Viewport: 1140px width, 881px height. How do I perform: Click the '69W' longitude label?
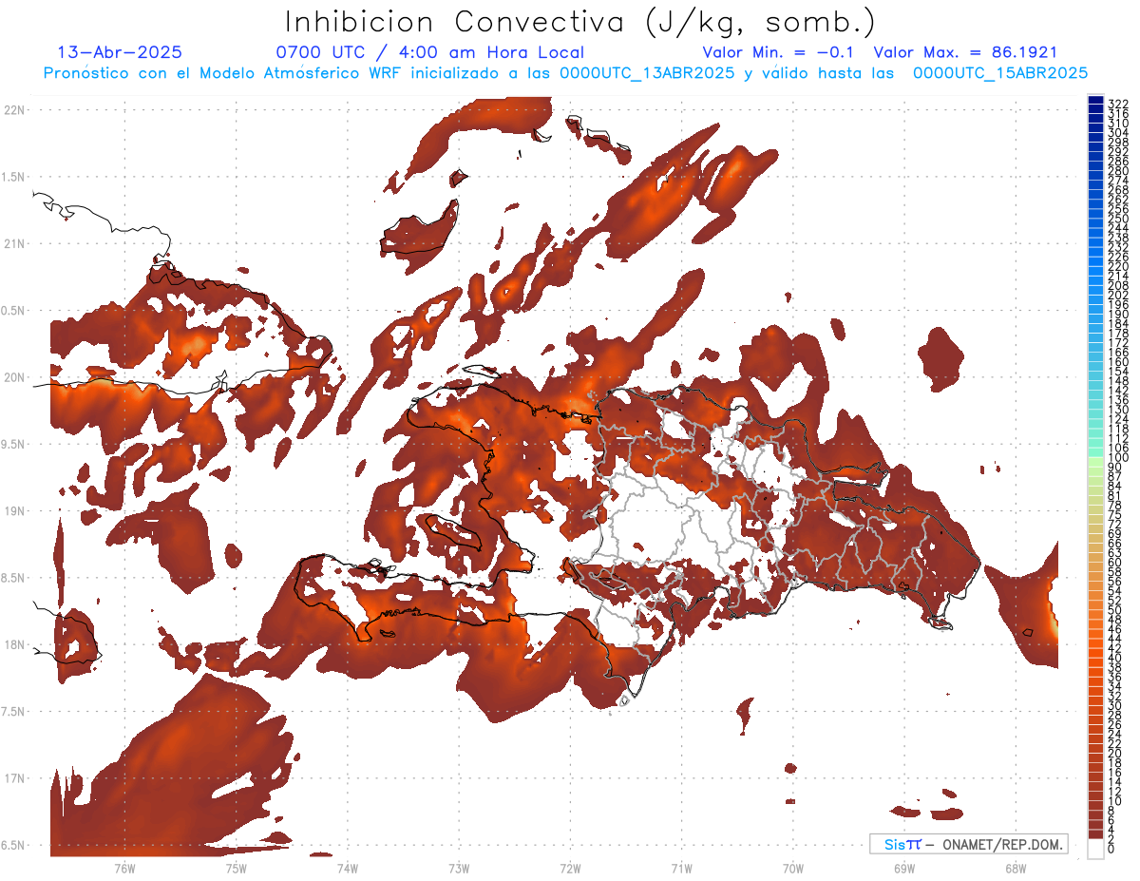904,869
